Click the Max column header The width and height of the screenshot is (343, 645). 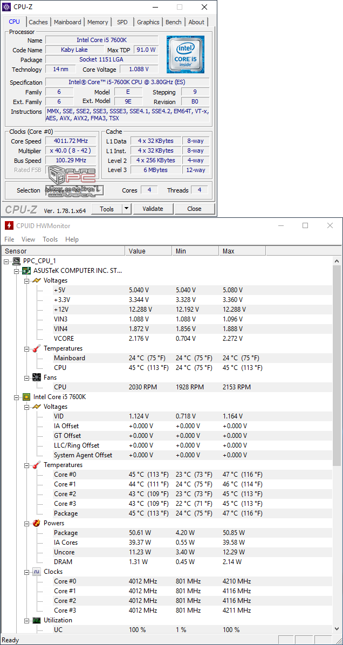[x=242, y=251]
